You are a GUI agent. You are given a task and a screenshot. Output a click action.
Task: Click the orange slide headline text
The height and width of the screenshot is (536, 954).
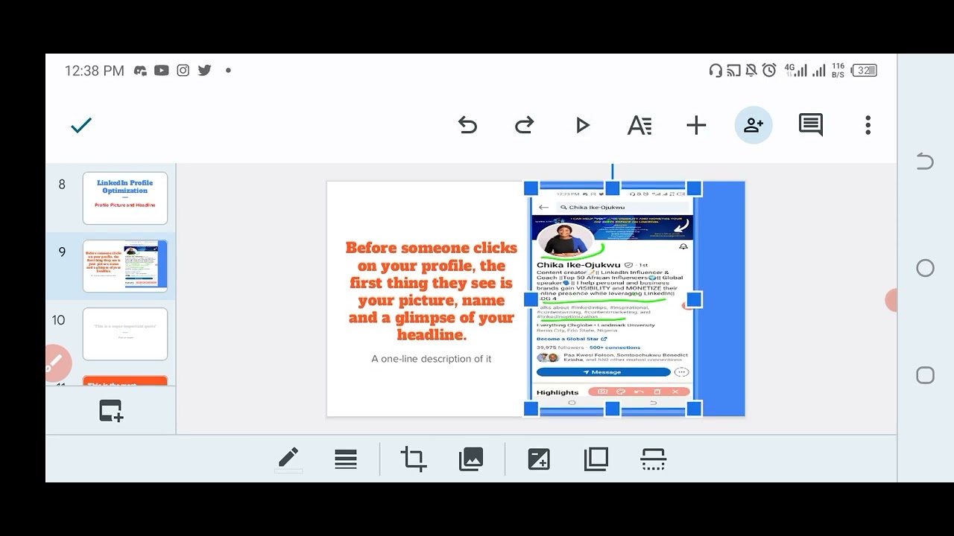click(432, 291)
